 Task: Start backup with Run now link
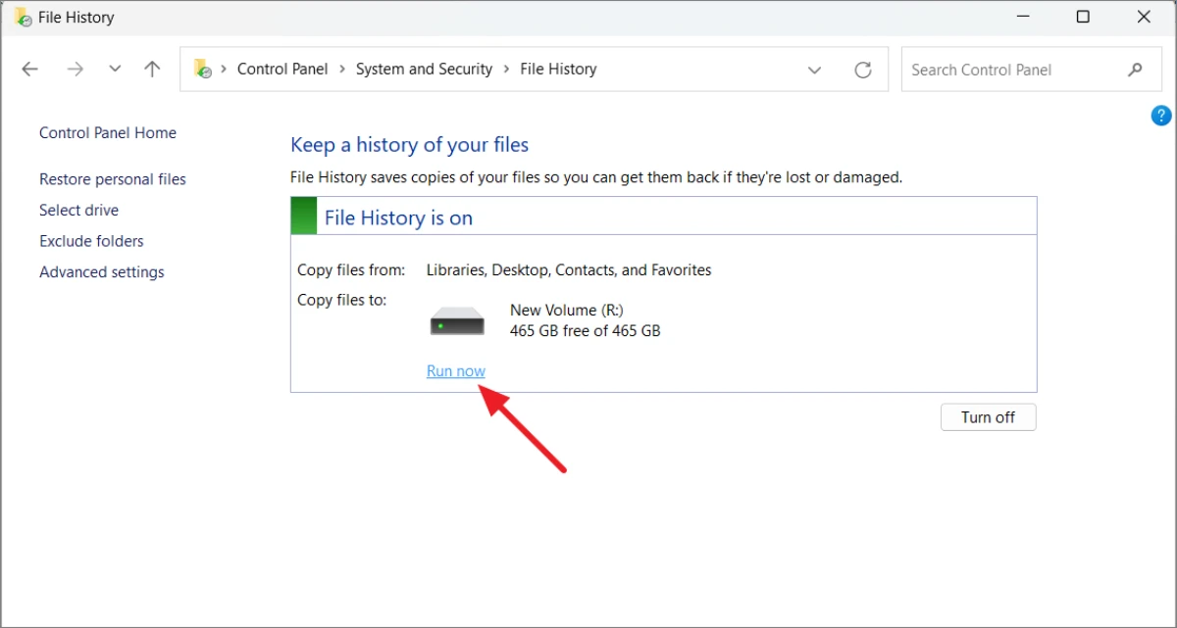point(456,371)
